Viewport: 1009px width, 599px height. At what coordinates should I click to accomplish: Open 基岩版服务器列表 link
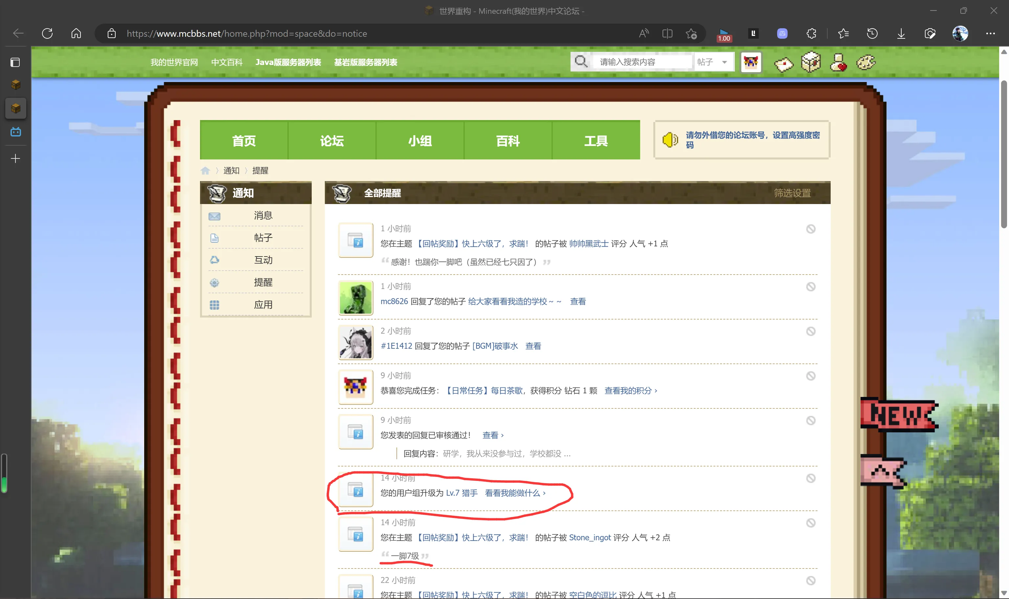[366, 62]
